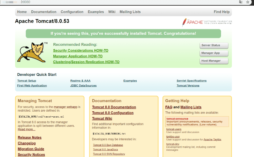Open Tomcat 8.0 Configuration link
This screenshot has width=254, height=157.
tap(113, 113)
